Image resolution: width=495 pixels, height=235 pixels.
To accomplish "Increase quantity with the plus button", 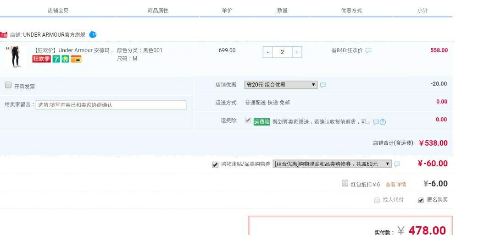I will [x=297, y=52].
